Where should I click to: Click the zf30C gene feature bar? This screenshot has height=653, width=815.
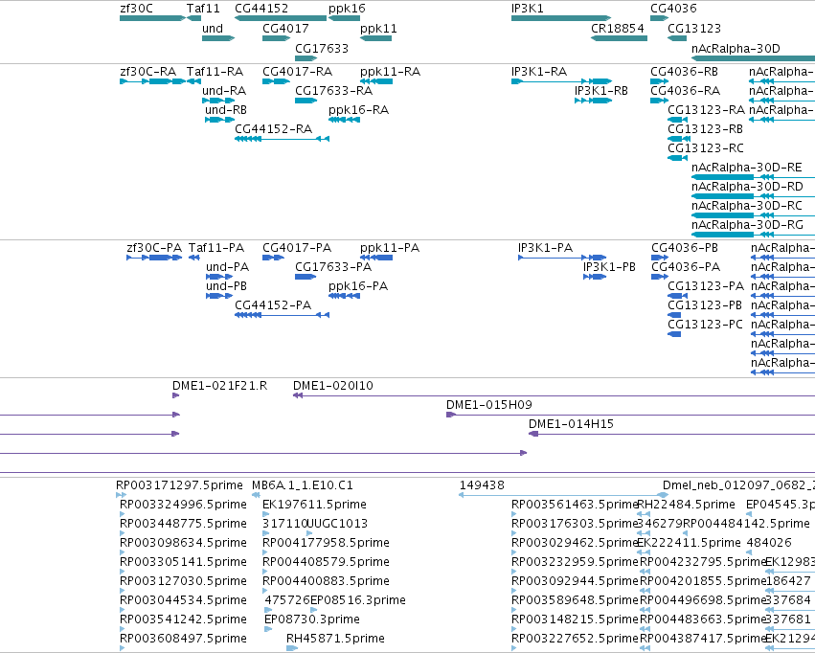[152, 18]
